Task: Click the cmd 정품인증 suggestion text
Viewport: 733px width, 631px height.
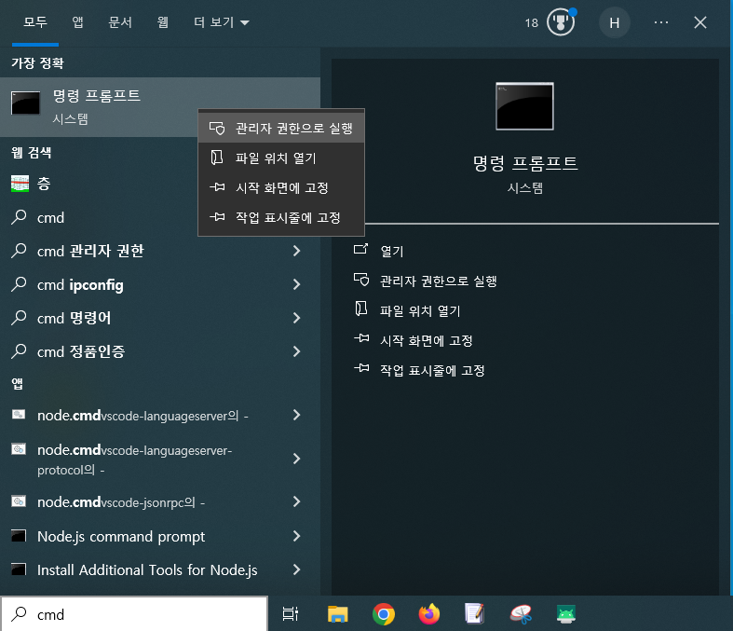Action: coord(81,351)
